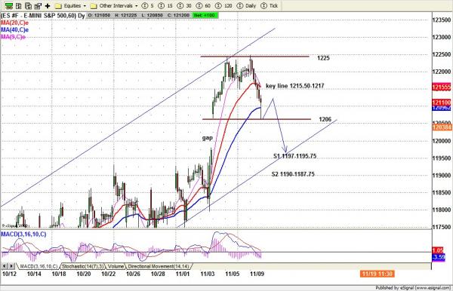Click the 122000 price axis label
453x291 pixels.
point(442,72)
